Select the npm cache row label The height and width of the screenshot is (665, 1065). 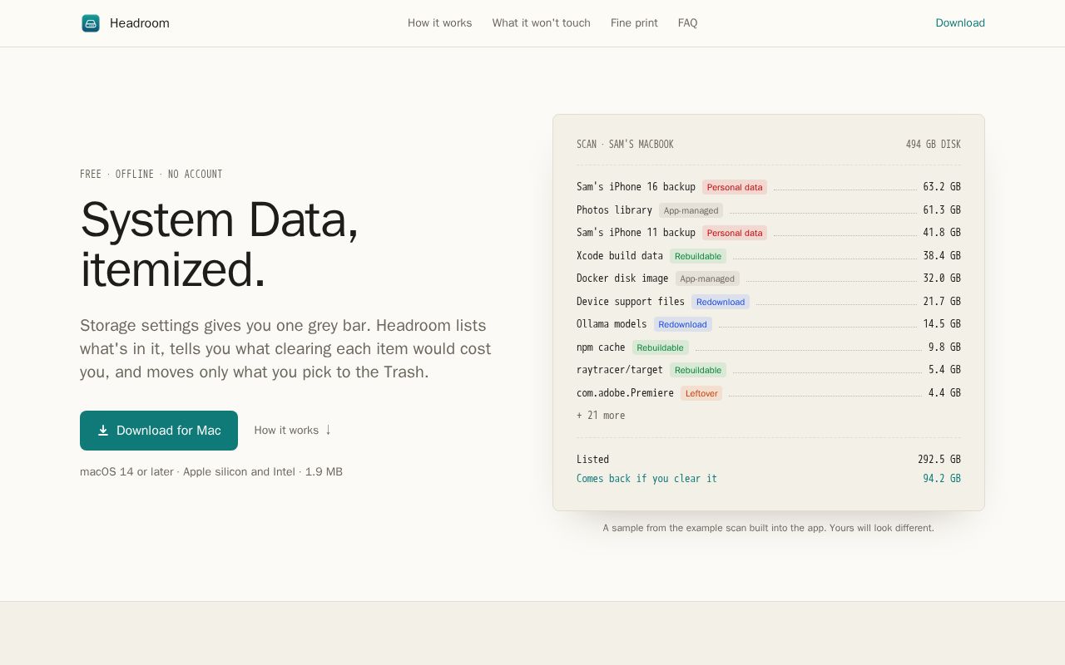click(601, 347)
